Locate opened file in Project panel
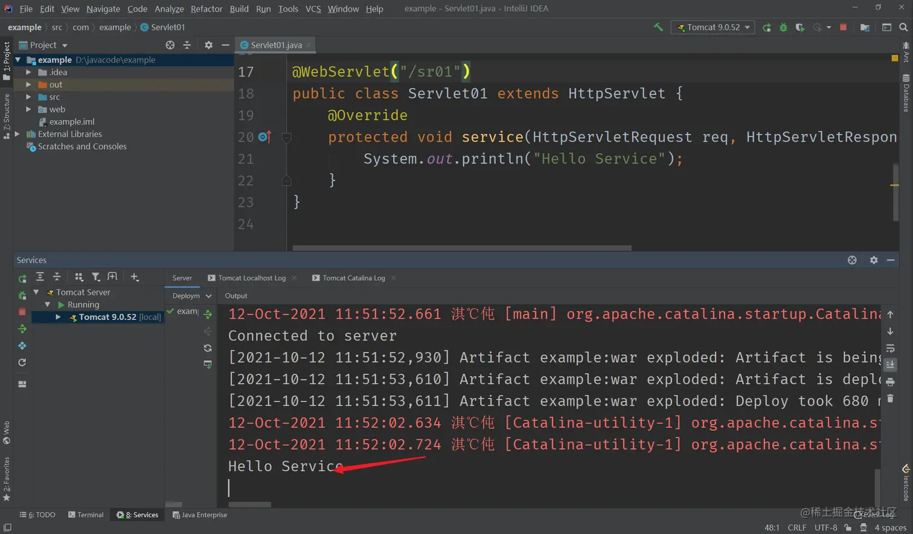 170,45
